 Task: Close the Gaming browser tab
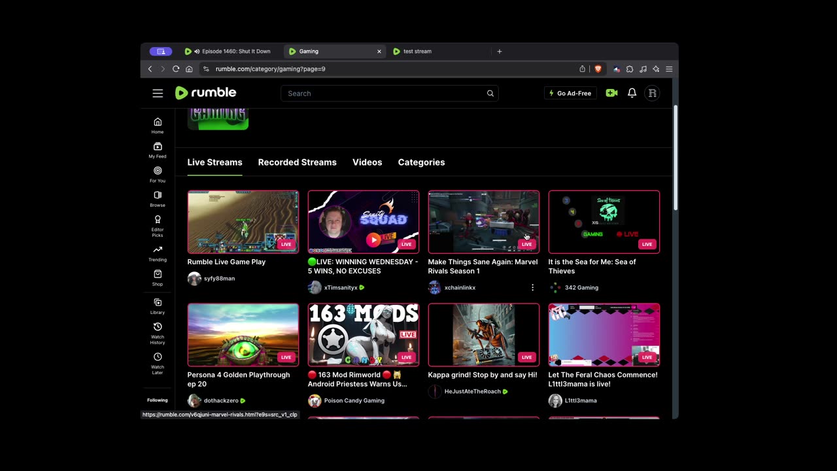pyautogui.click(x=379, y=51)
